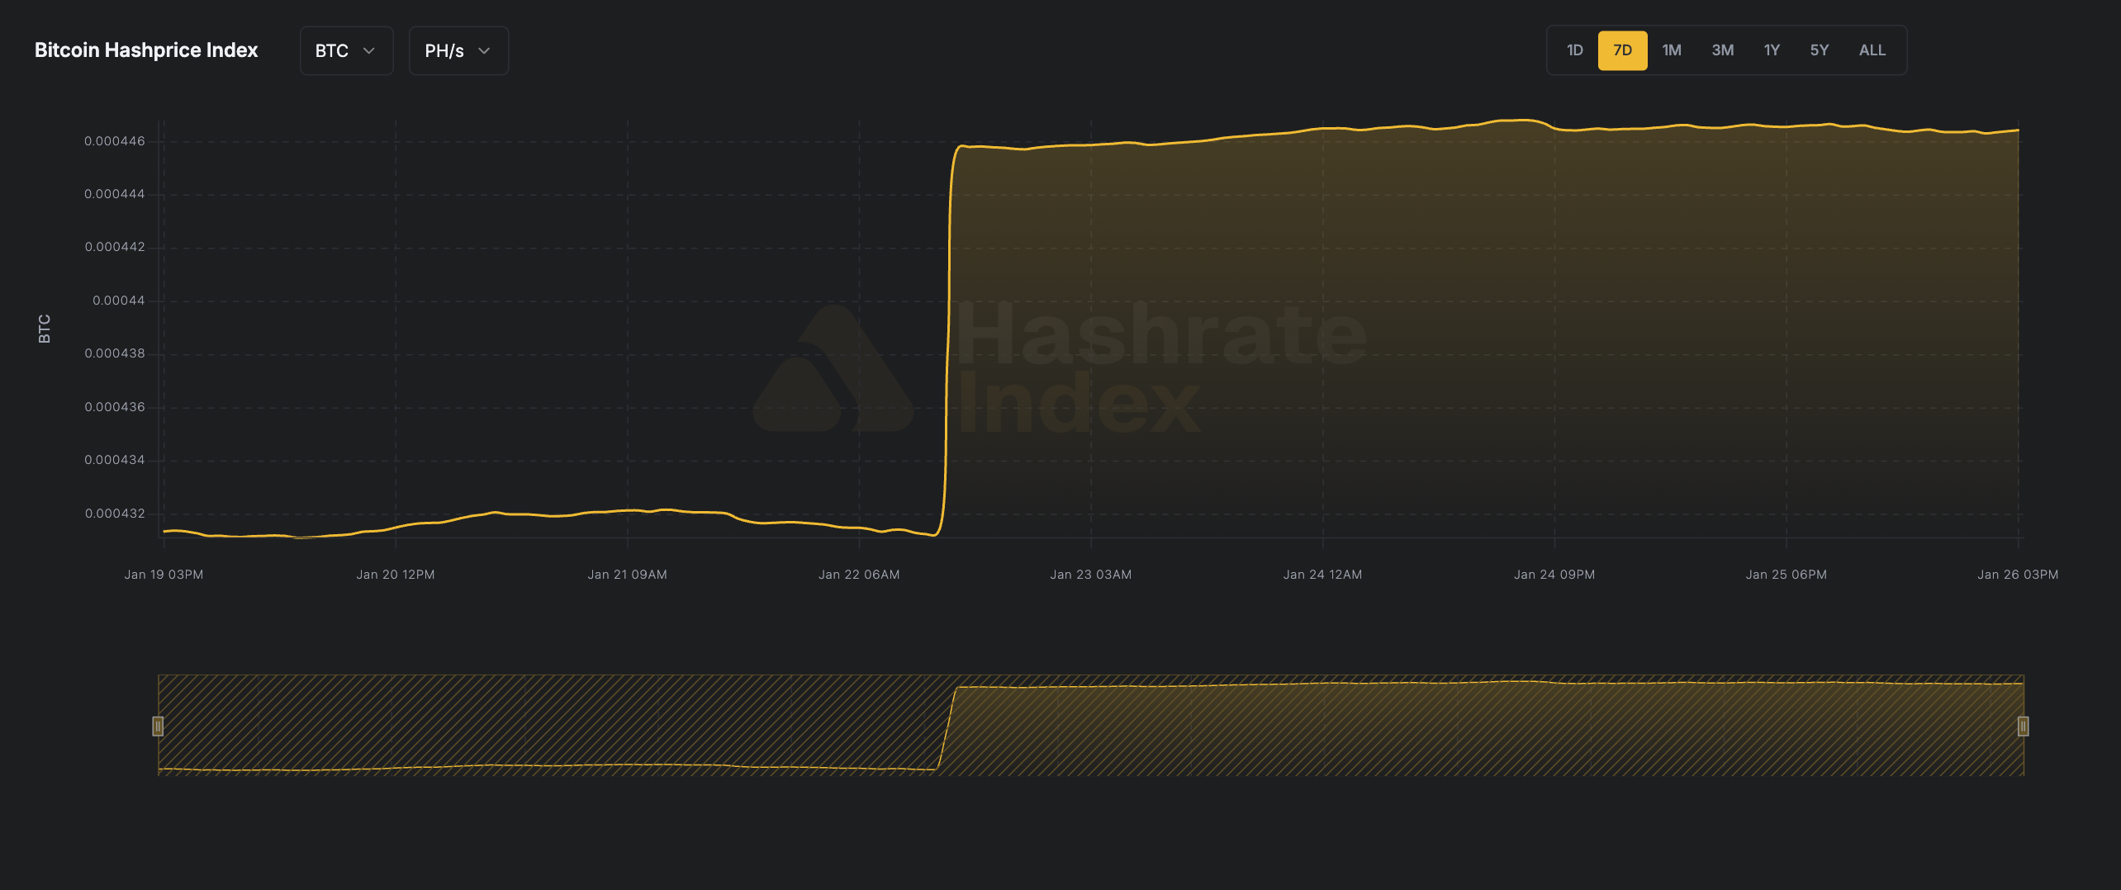The image size is (2121, 890).
Task: Open the BTC currency dropdown
Action: click(345, 50)
